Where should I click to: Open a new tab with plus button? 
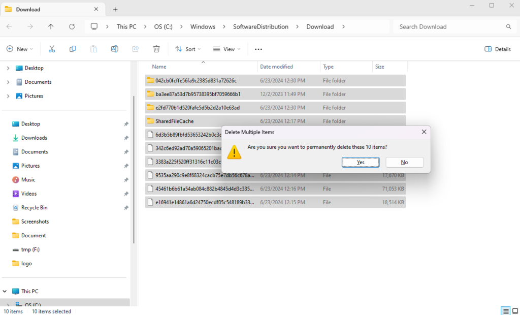[x=115, y=9]
